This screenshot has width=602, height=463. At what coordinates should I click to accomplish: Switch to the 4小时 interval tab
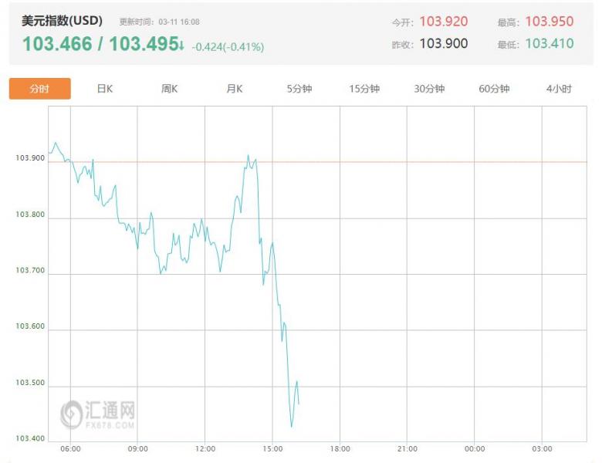559,89
